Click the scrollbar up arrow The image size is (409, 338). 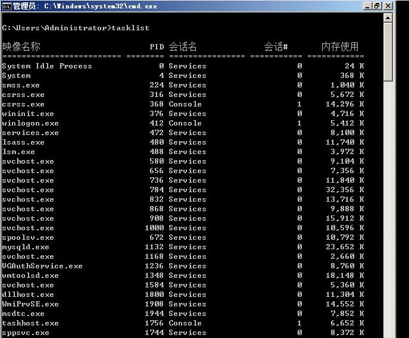click(388, 18)
